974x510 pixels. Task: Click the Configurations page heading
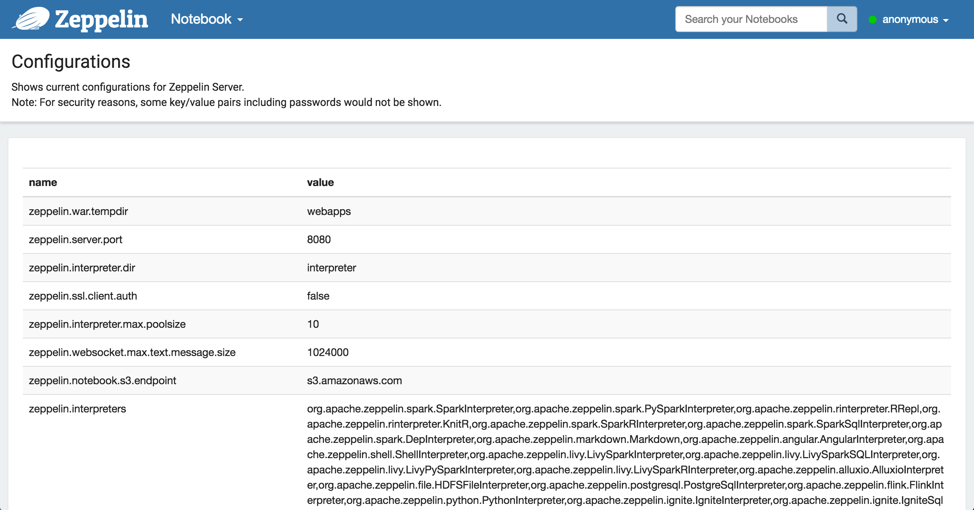(x=71, y=62)
